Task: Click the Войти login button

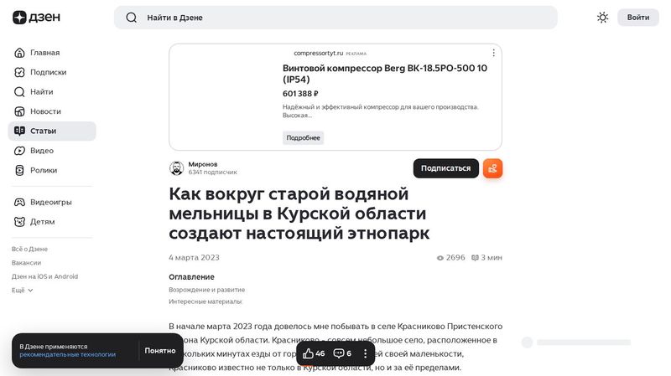Action: [637, 18]
